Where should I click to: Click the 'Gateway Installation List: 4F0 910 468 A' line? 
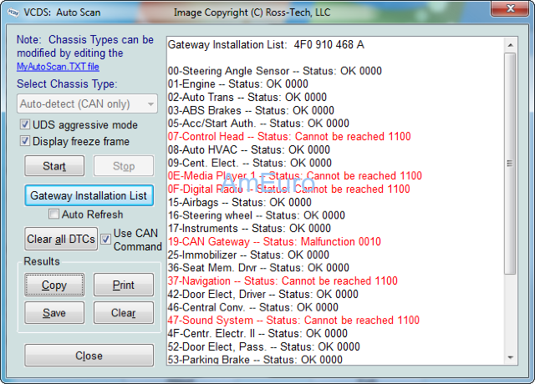(266, 44)
